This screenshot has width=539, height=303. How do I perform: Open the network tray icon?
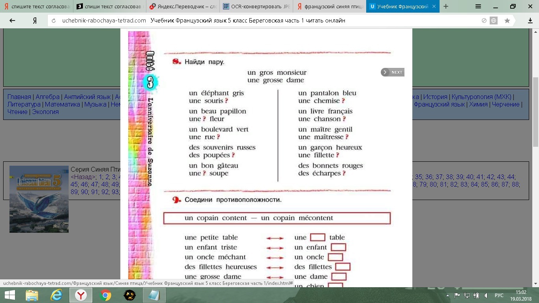pos(467,295)
